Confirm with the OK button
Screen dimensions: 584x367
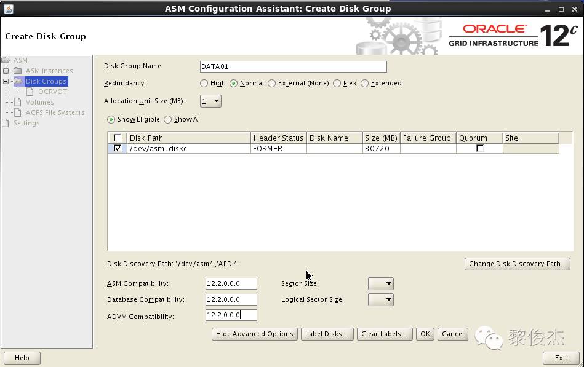(x=425, y=334)
